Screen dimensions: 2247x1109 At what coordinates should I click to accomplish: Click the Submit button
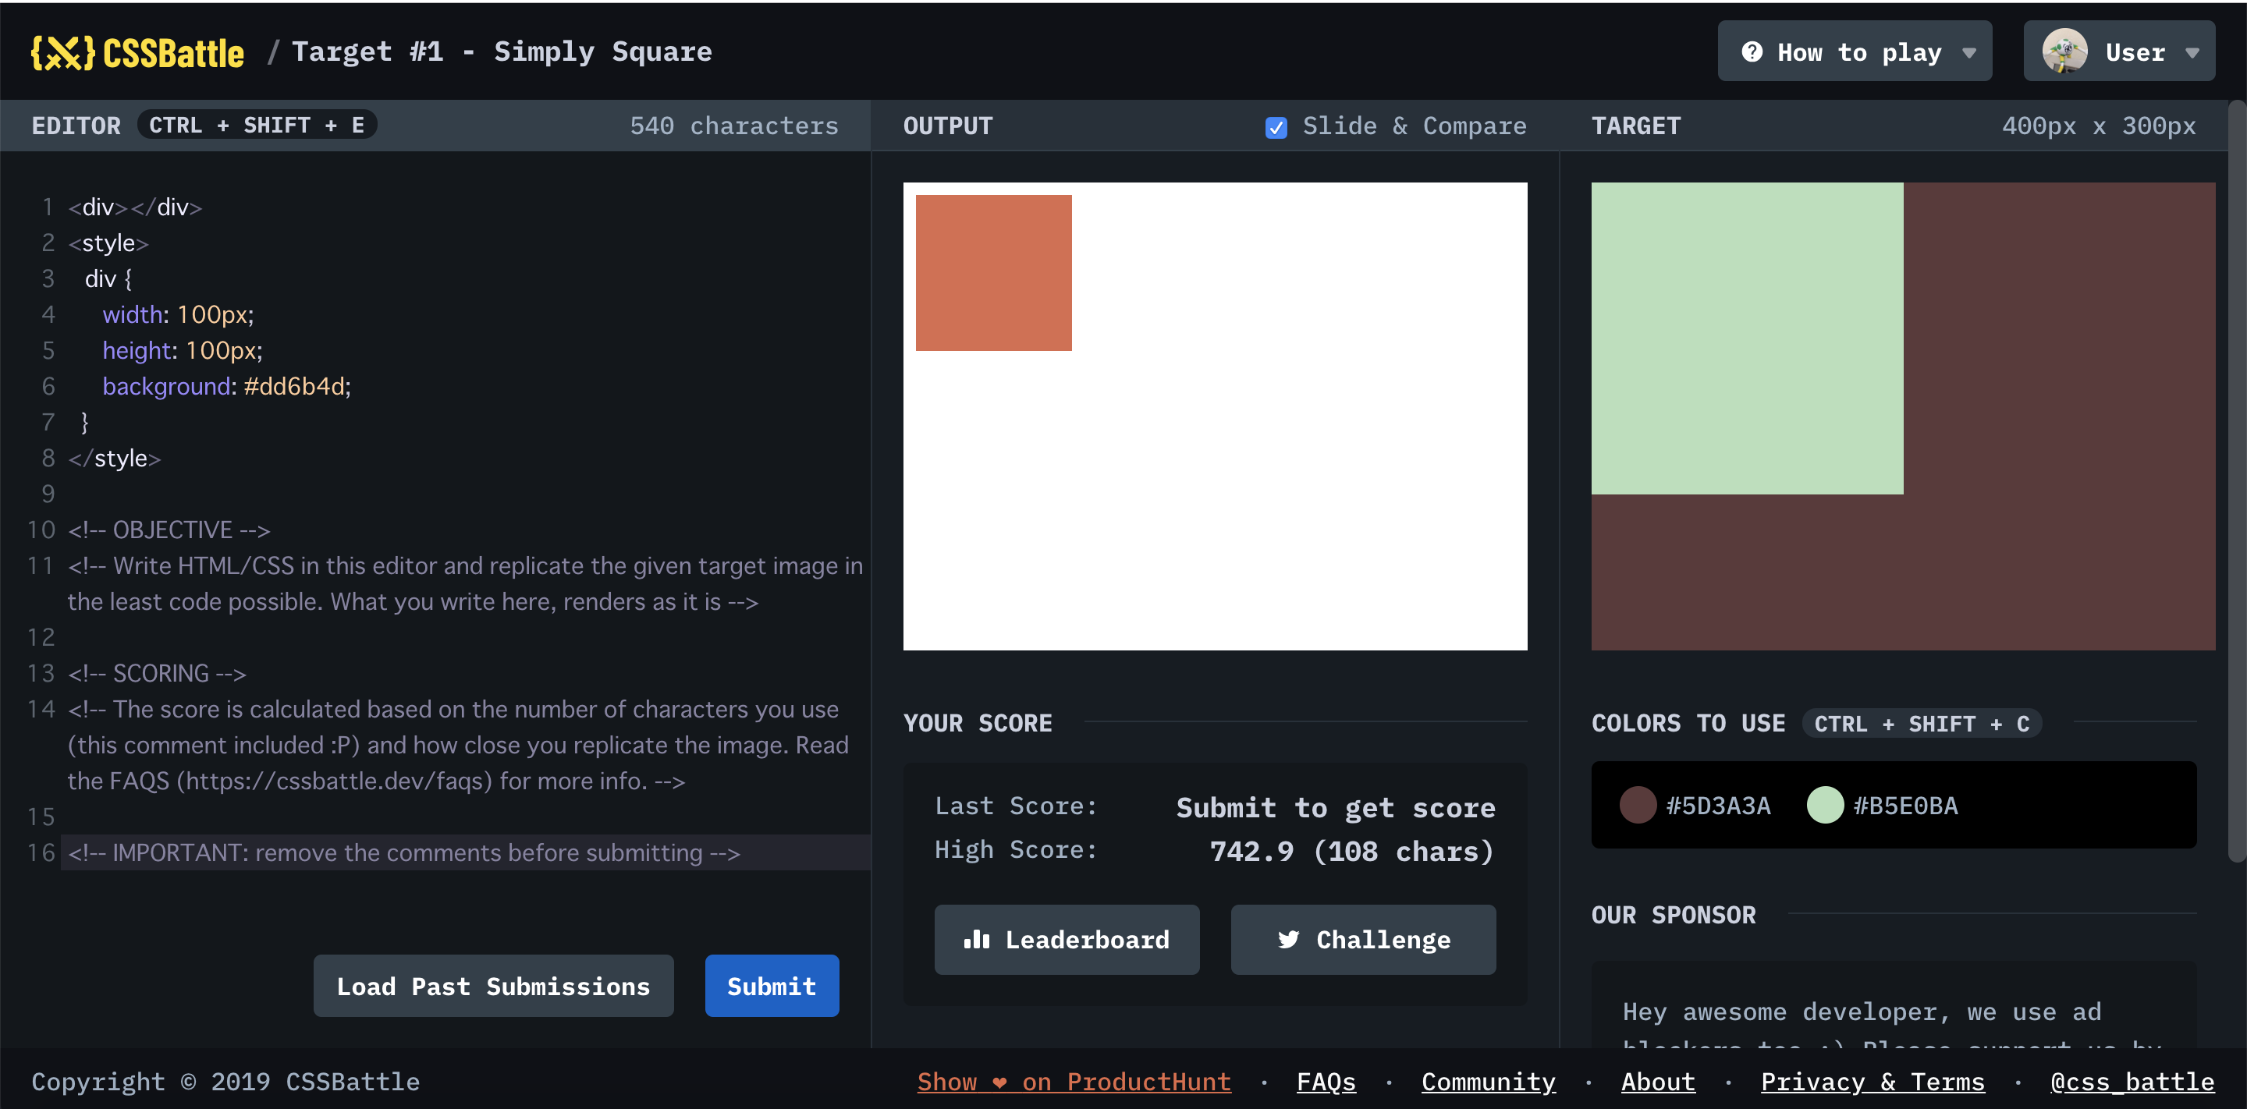click(x=771, y=986)
